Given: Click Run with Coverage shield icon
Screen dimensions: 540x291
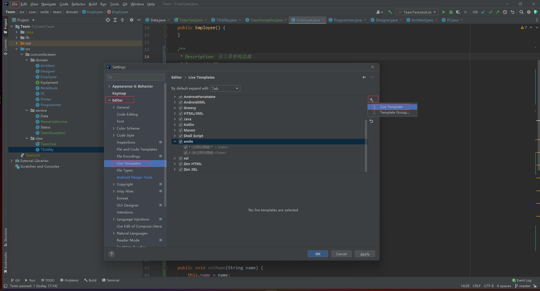Looking at the screenshot, I should pyautogui.click(x=458, y=12).
